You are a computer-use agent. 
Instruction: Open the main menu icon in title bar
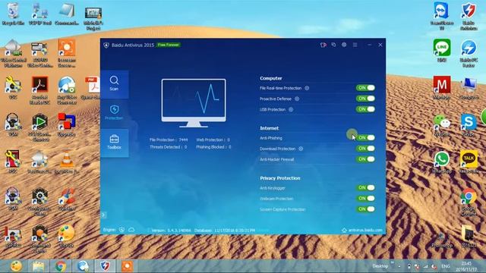[x=355, y=45]
